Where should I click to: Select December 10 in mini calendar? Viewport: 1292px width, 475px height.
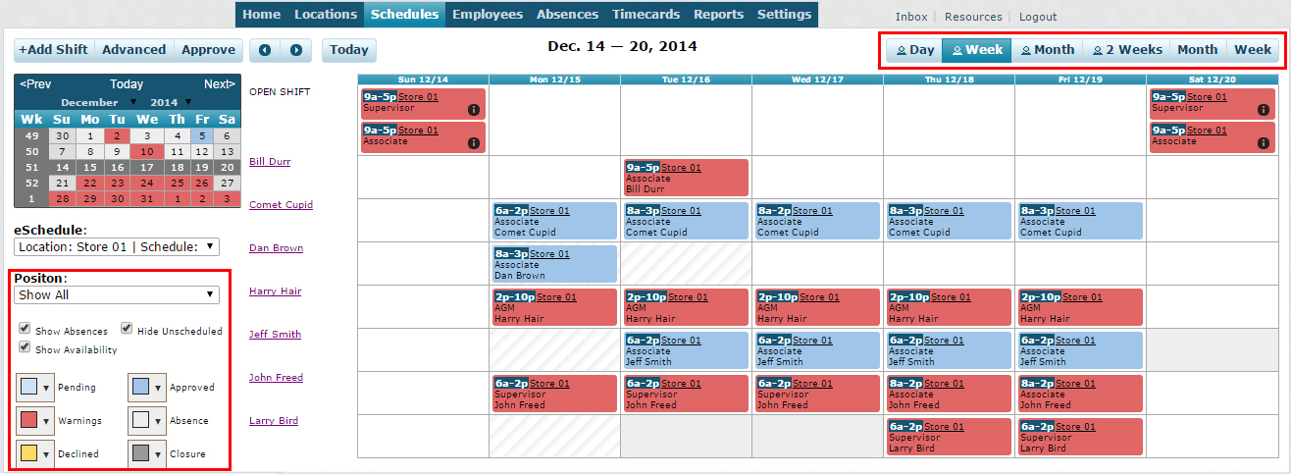[x=146, y=152]
